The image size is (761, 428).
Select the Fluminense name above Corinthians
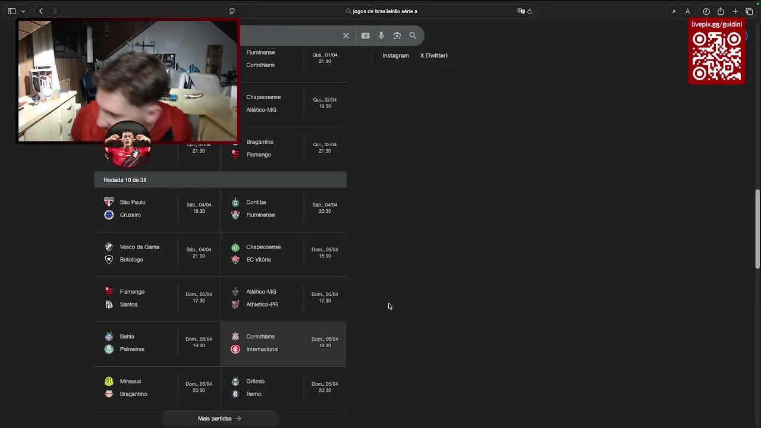click(x=260, y=52)
